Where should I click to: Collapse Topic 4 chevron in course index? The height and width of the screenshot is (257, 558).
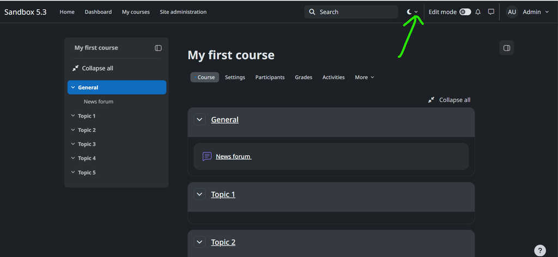click(x=73, y=158)
